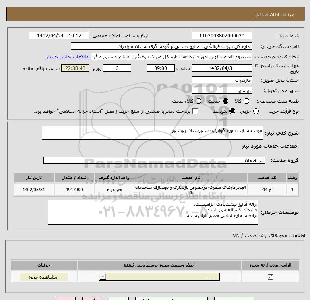The image size is (310, 300).
Task: Click the نام خدمت column header
Action: (191, 178)
